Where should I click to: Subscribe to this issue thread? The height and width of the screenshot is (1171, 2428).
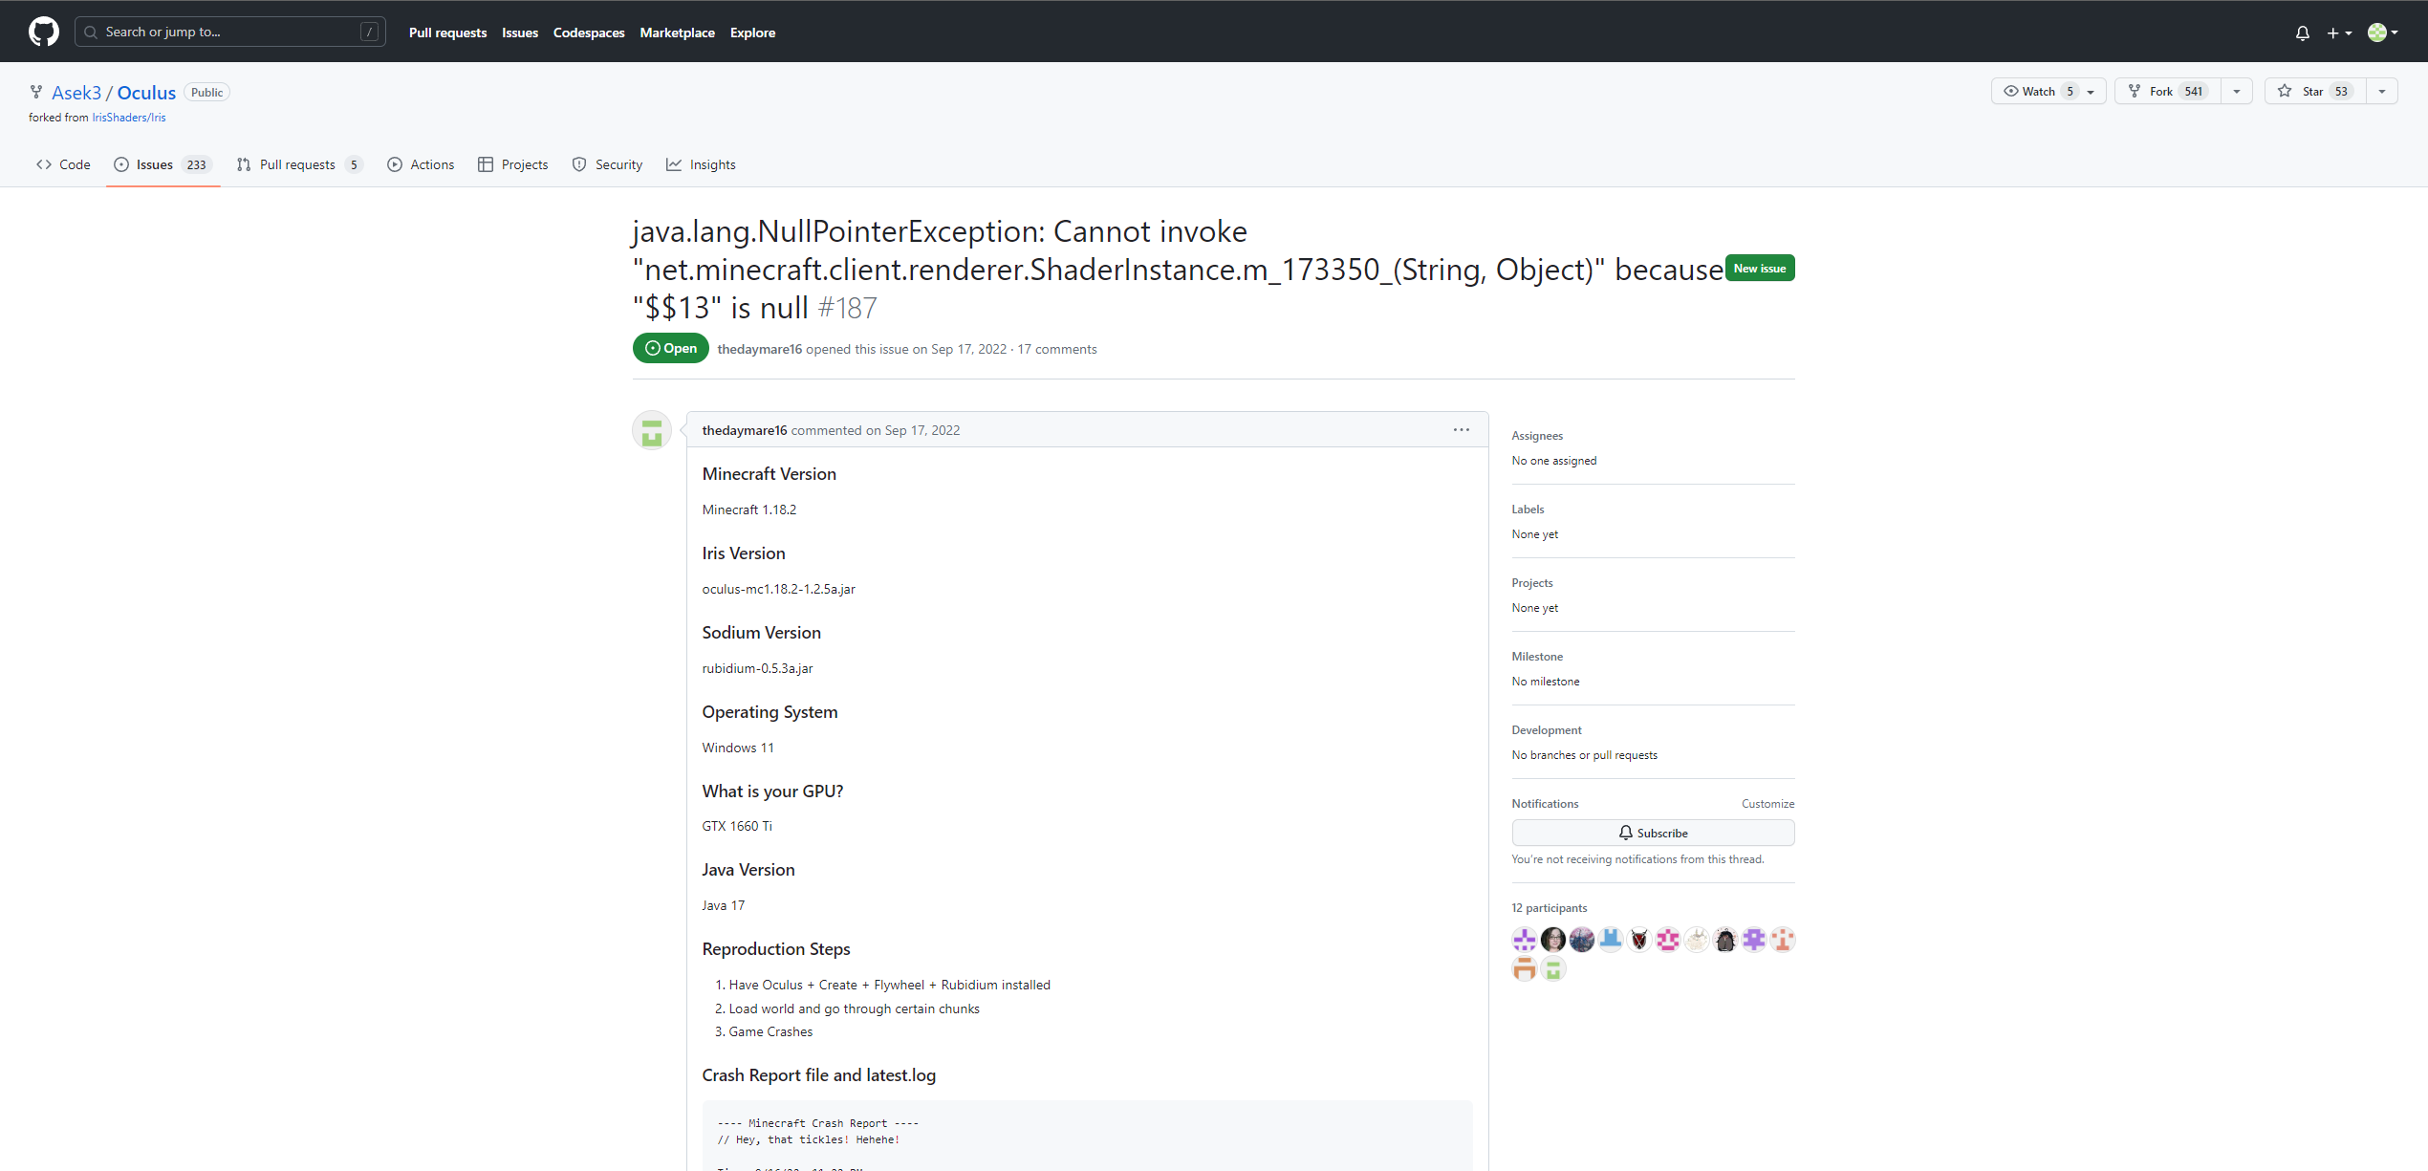(x=1653, y=833)
